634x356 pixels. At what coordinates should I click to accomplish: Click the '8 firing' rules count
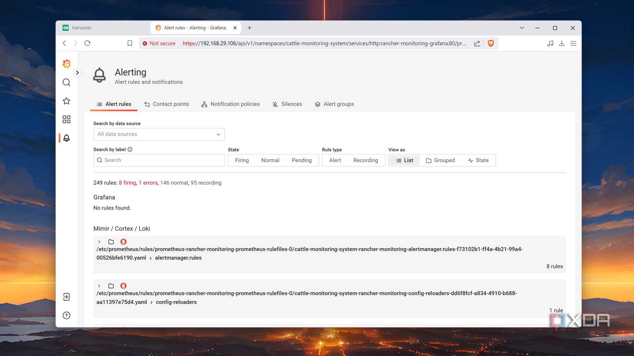click(x=127, y=183)
